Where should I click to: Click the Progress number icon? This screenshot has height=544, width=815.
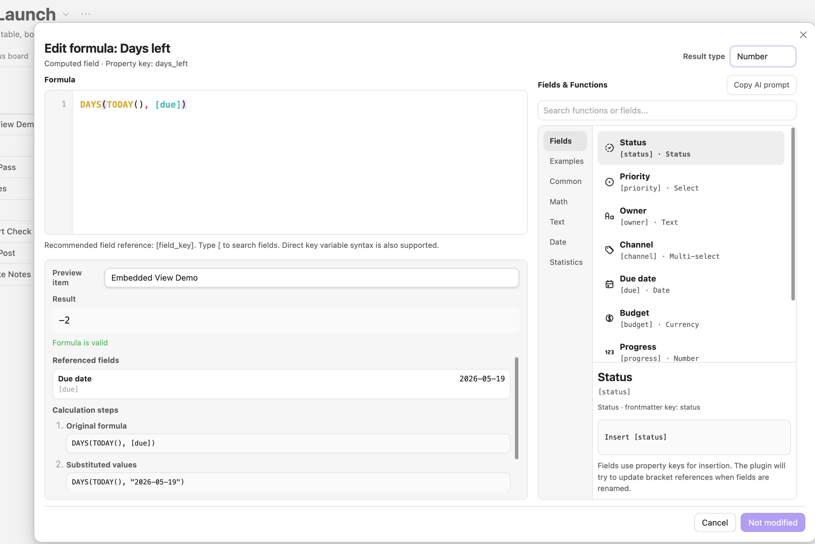(610, 352)
